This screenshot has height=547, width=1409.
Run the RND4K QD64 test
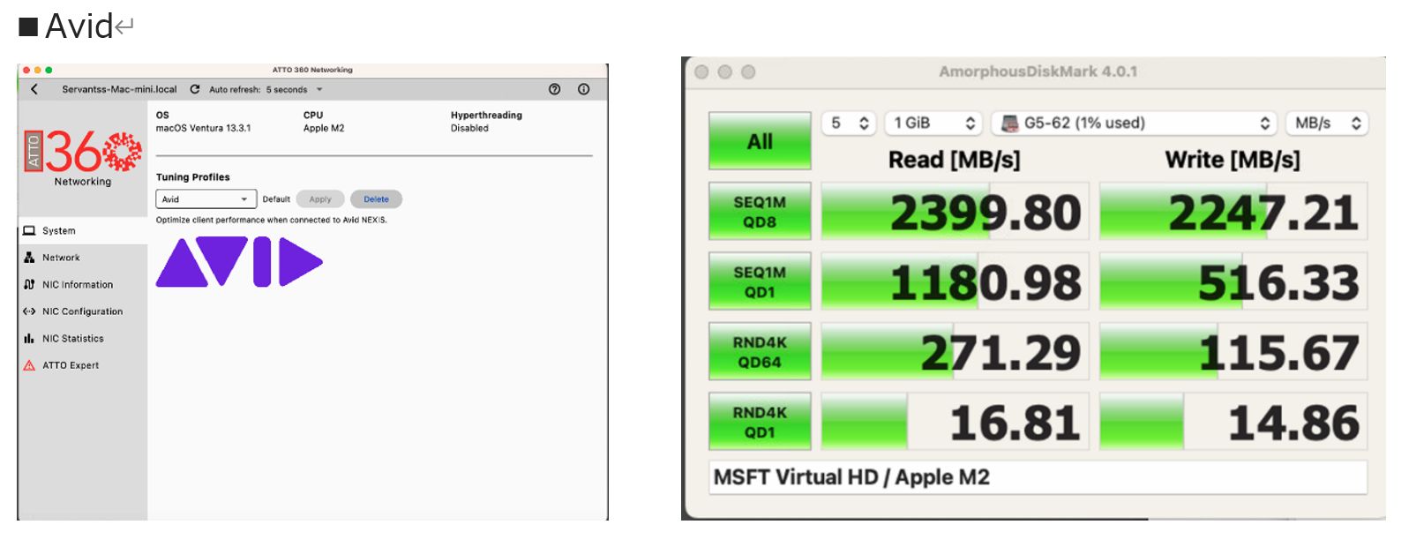(760, 352)
